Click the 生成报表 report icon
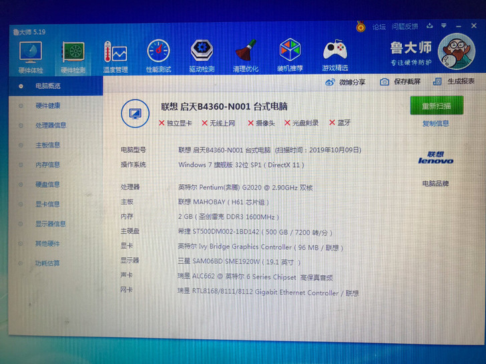Image resolution: width=486 pixels, height=364 pixels. coord(437,81)
